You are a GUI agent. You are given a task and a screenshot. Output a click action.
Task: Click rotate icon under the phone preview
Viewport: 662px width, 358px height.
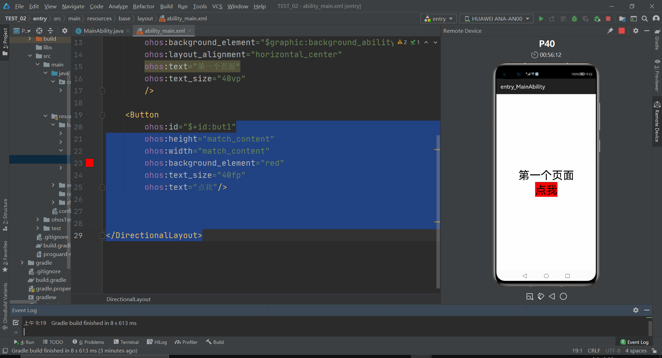541,296
